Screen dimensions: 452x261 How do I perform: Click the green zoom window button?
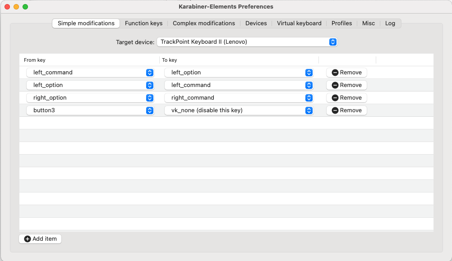tap(25, 7)
